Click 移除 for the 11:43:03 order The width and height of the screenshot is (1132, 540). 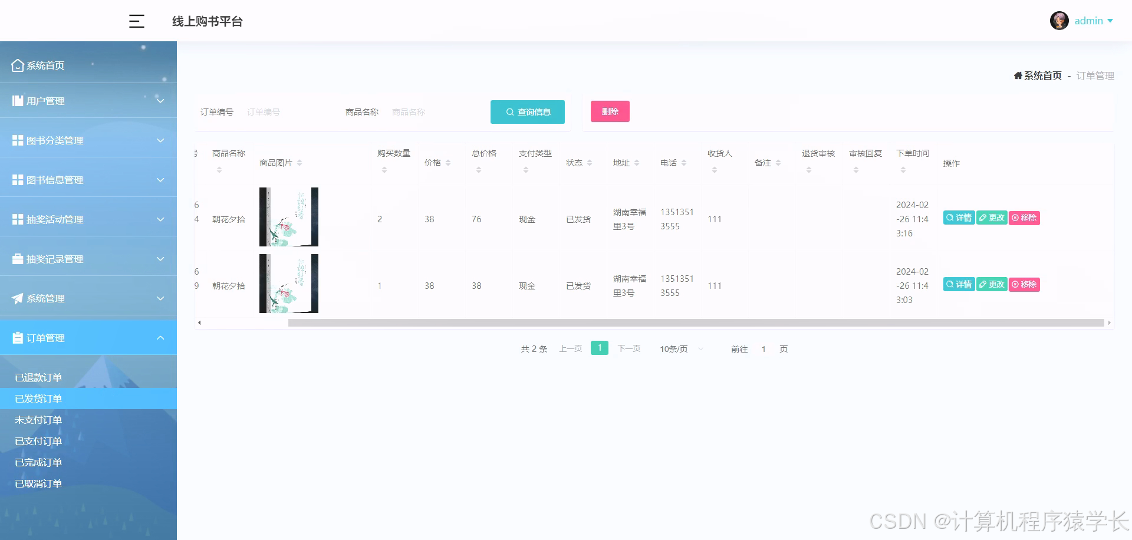point(1024,284)
